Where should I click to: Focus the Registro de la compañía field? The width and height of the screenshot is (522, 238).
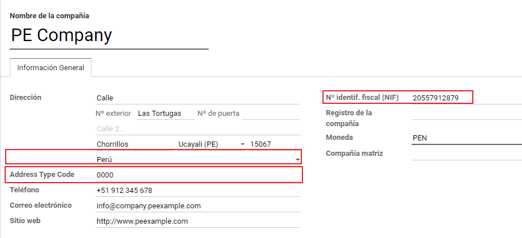point(466,114)
